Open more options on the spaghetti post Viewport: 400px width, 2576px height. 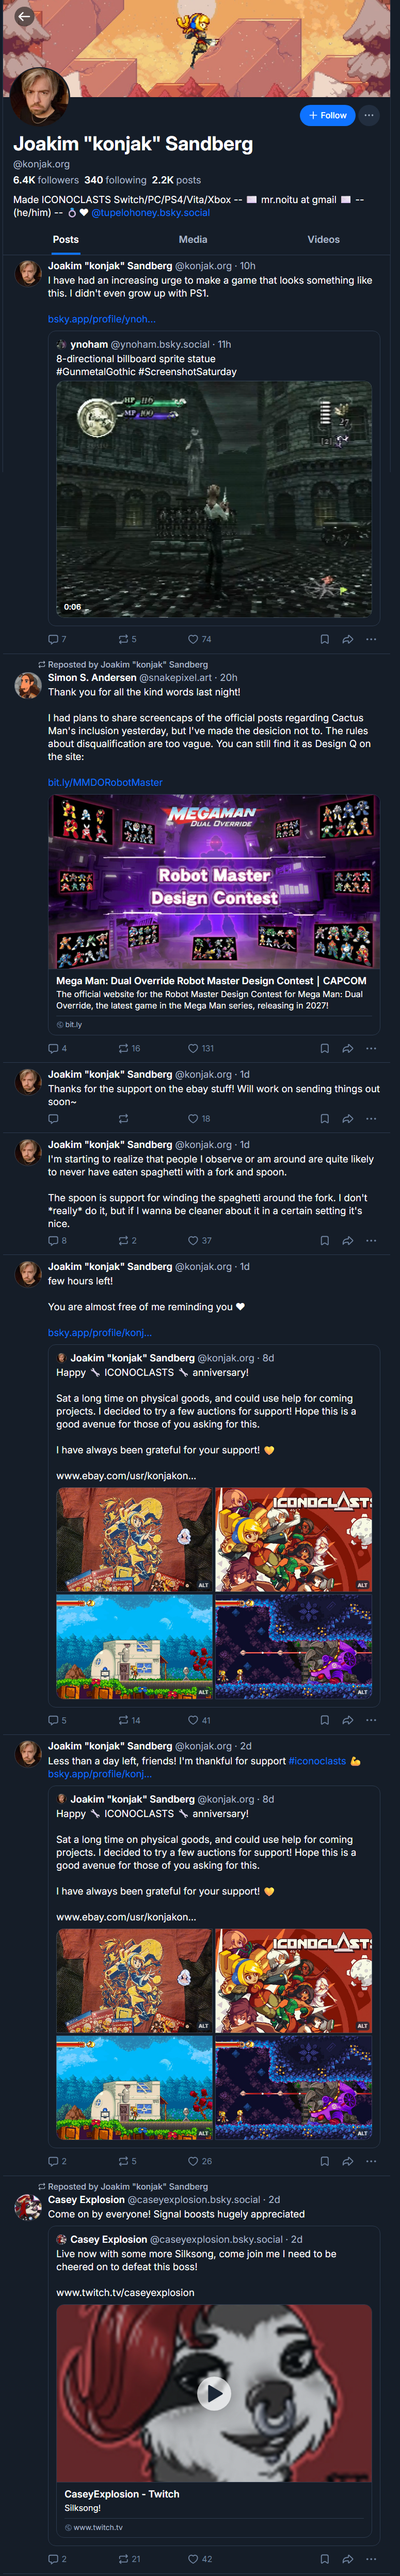pyautogui.click(x=371, y=1240)
